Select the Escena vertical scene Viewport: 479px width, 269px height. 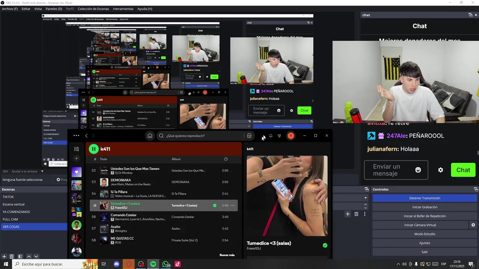(34, 204)
